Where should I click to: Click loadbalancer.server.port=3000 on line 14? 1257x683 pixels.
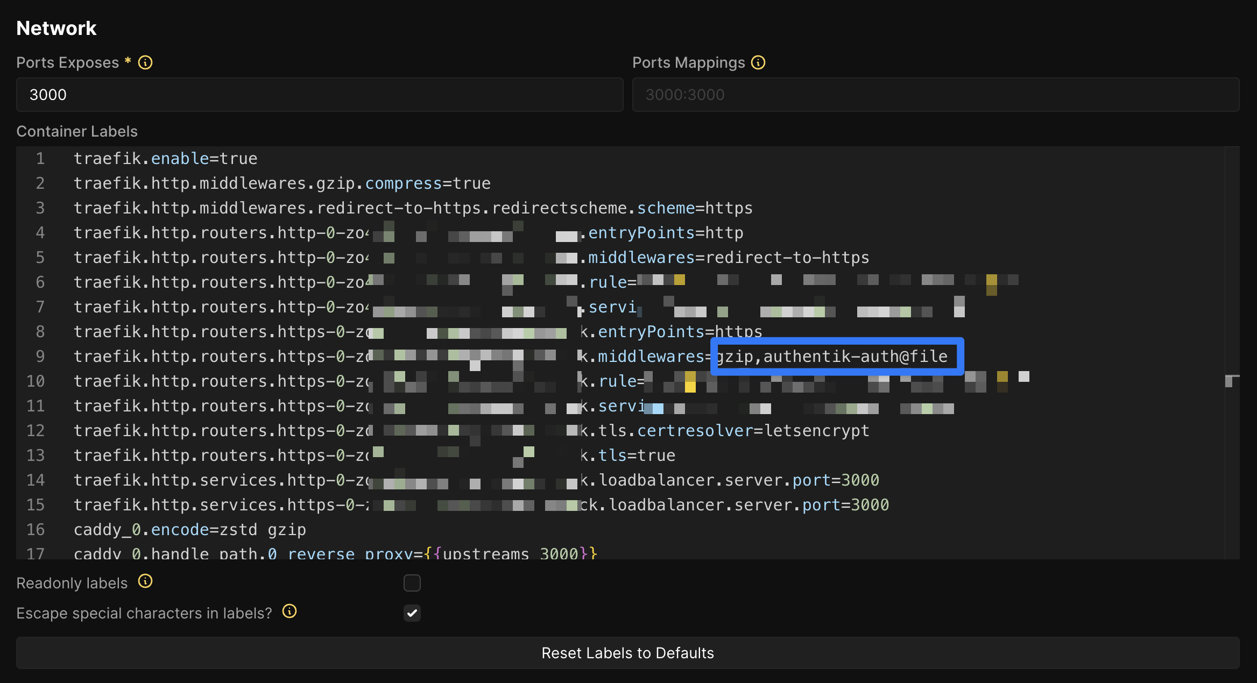click(739, 480)
